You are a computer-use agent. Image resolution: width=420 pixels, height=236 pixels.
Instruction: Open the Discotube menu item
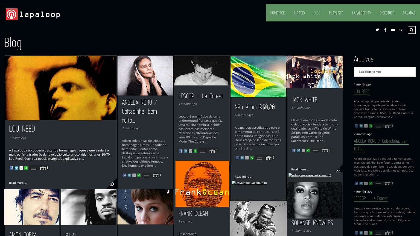coord(387,13)
